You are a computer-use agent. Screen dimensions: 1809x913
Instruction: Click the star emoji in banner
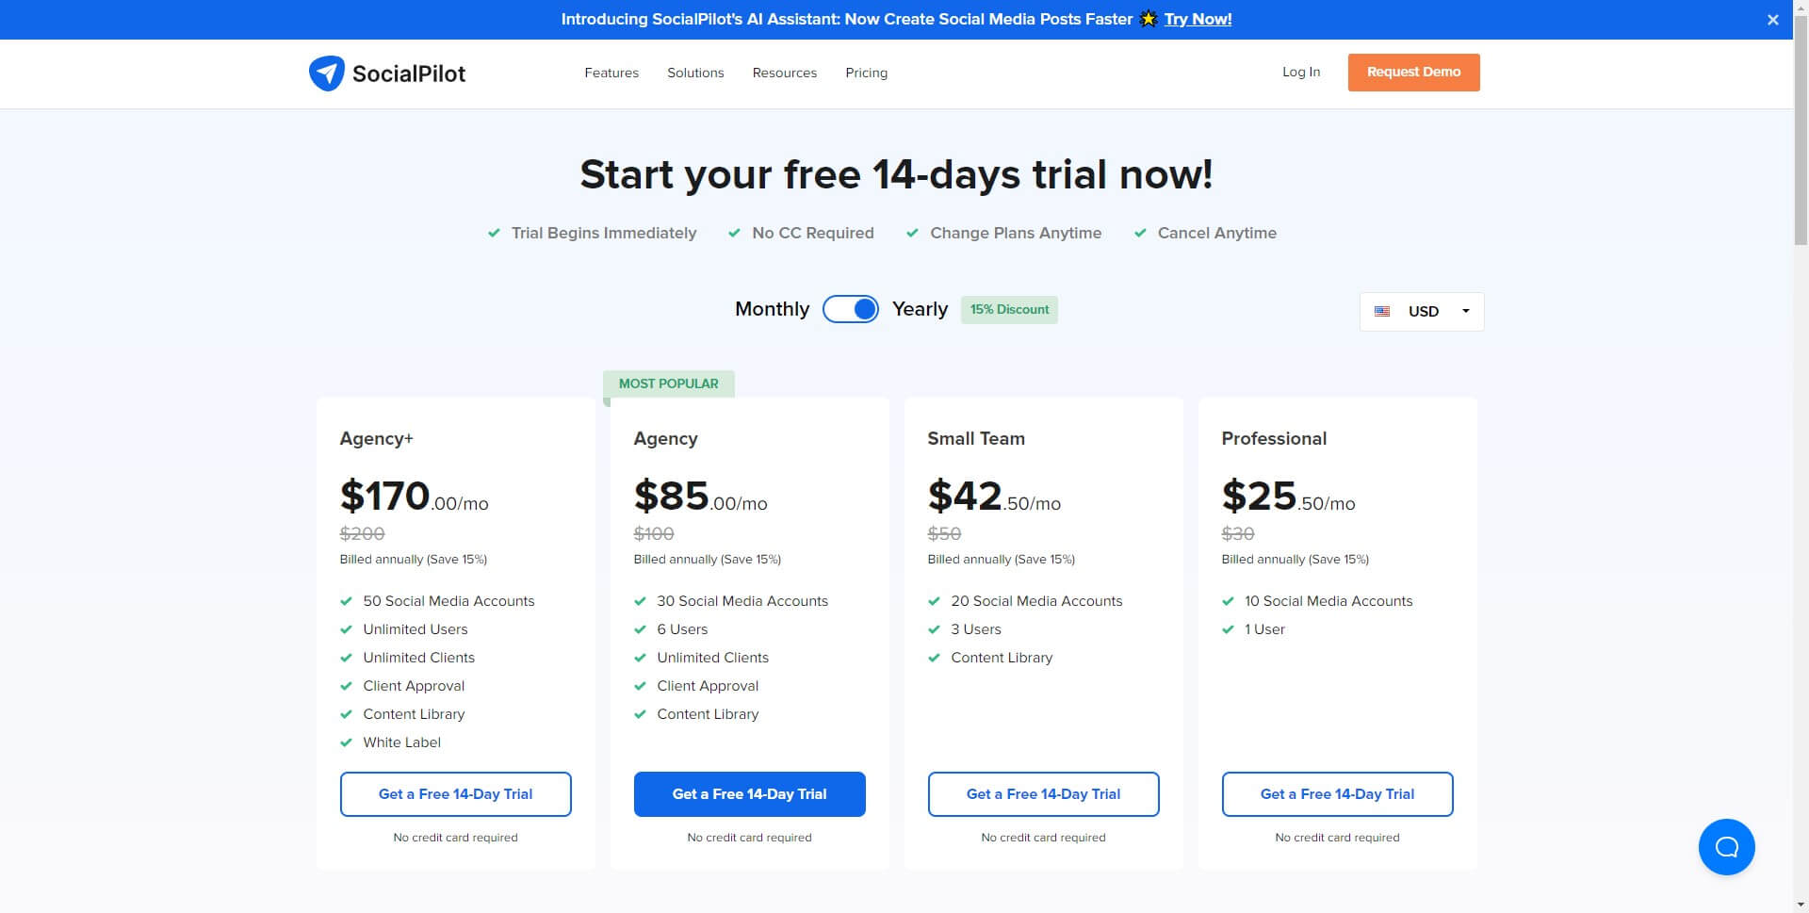(1149, 19)
